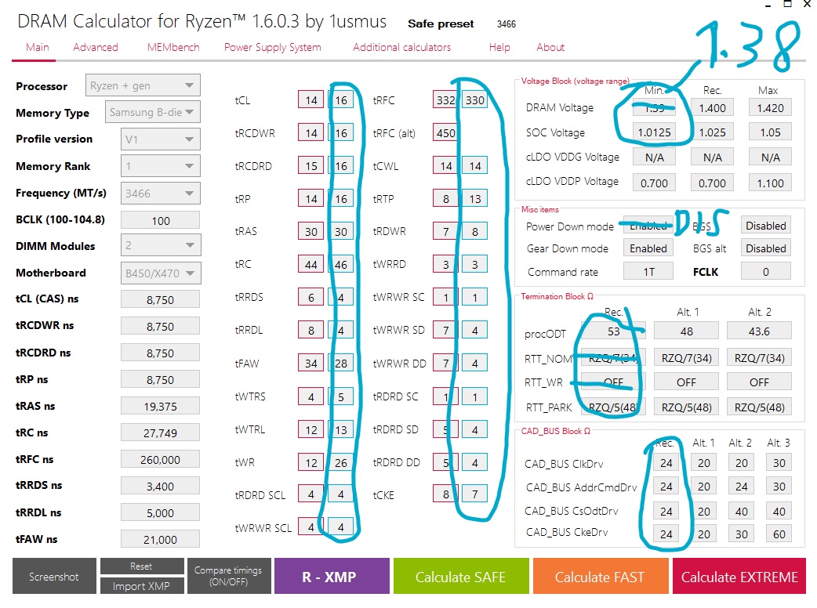Viewport: 817px width, 608px height.
Task: Click CAD_BUS ClkDrv Rec. value 24
Action: 666,463
